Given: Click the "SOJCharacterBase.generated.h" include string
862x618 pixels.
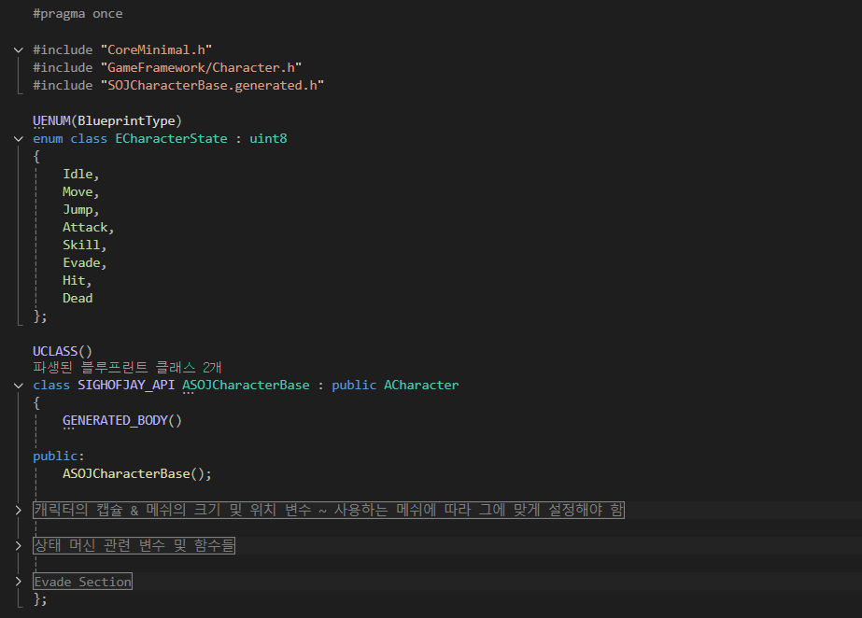Looking at the screenshot, I should point(212,86).
